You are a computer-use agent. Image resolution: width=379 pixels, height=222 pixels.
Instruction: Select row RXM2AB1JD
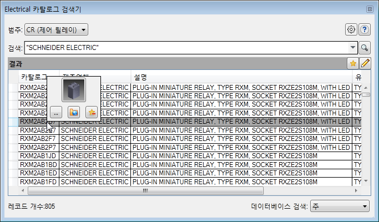(x=38, y=156)
